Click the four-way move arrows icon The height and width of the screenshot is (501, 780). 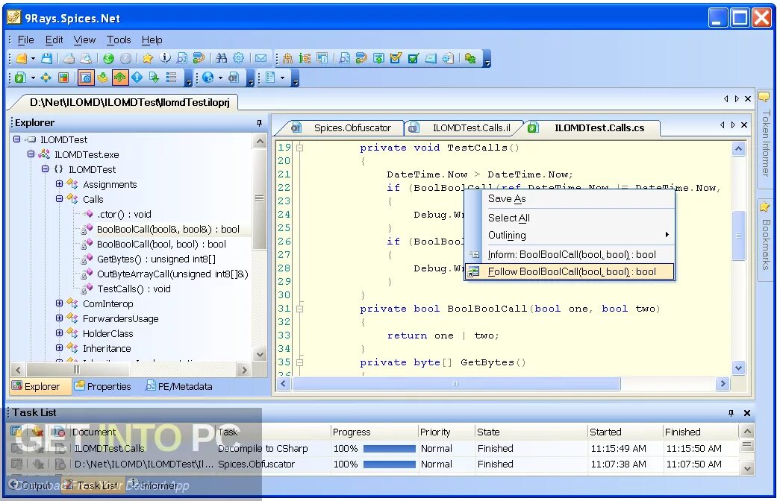click(46, 78)
